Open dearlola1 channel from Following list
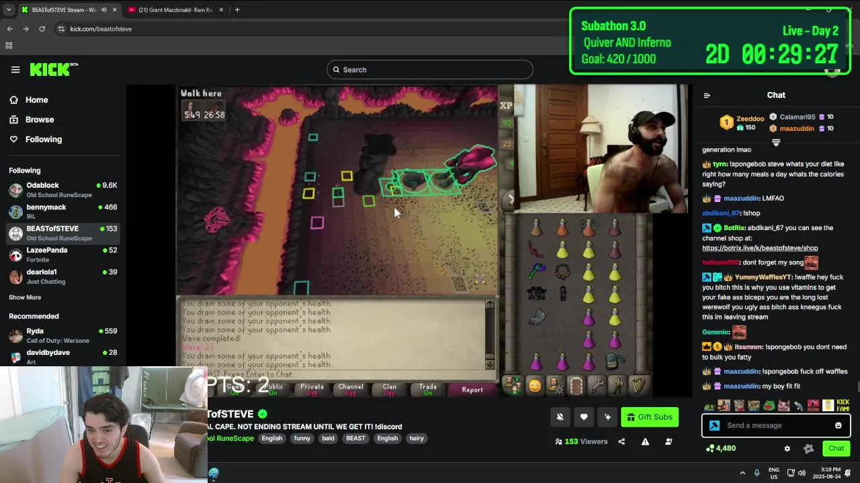The width and height of the screenshot is (860, 483). pyautogui.click(x=63, y=276)
